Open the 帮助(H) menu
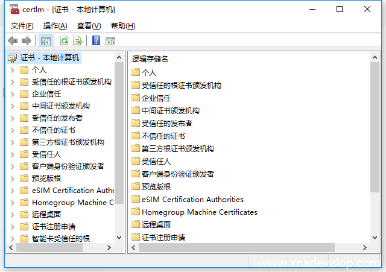This screenshot has width=386, height=272. click(123, 25)
